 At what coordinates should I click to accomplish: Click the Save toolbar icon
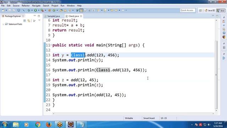[10, 10]
